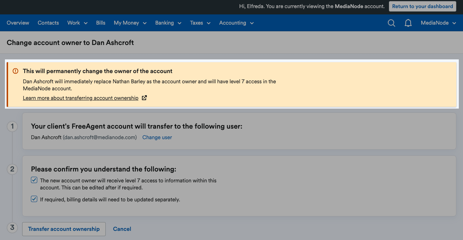Expand the Work menu dropdown

(x=77, y=23)
